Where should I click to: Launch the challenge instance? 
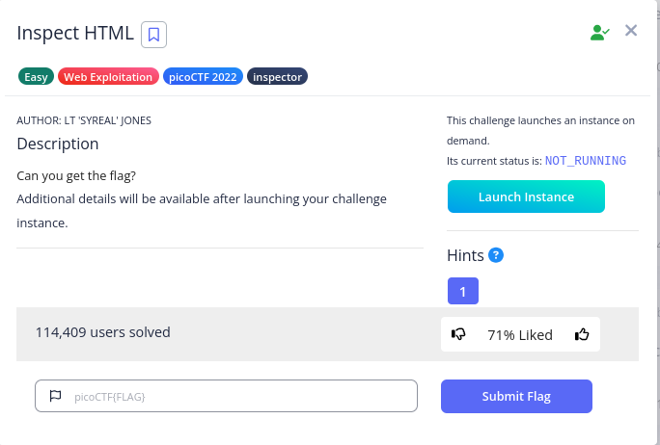click(526, 196)
